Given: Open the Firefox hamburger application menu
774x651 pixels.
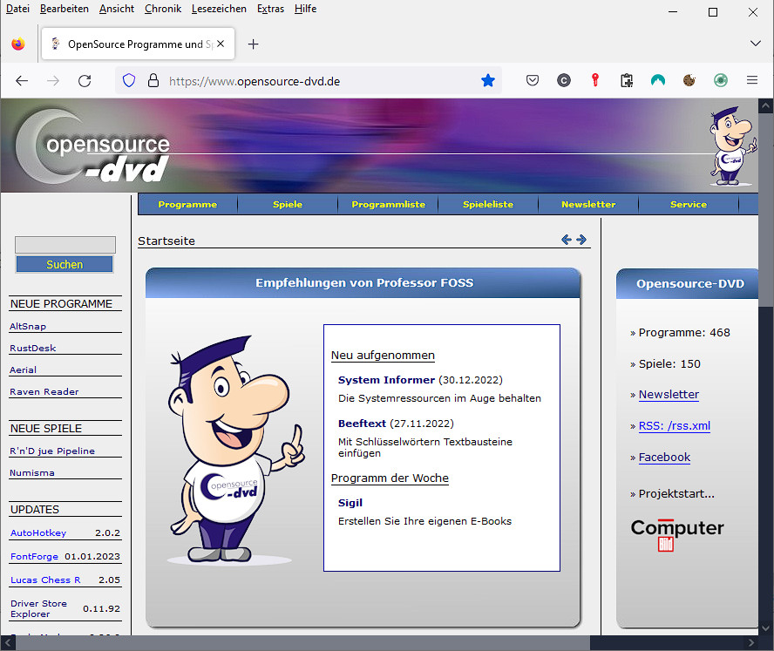Looking at the screenshot, I should click(x=751, y=80).
